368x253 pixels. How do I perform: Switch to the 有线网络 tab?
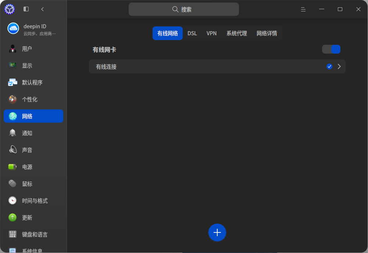pyautogui.click(x=168, y=33)
